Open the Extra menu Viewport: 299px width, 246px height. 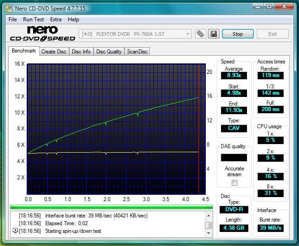pos(56,19)
